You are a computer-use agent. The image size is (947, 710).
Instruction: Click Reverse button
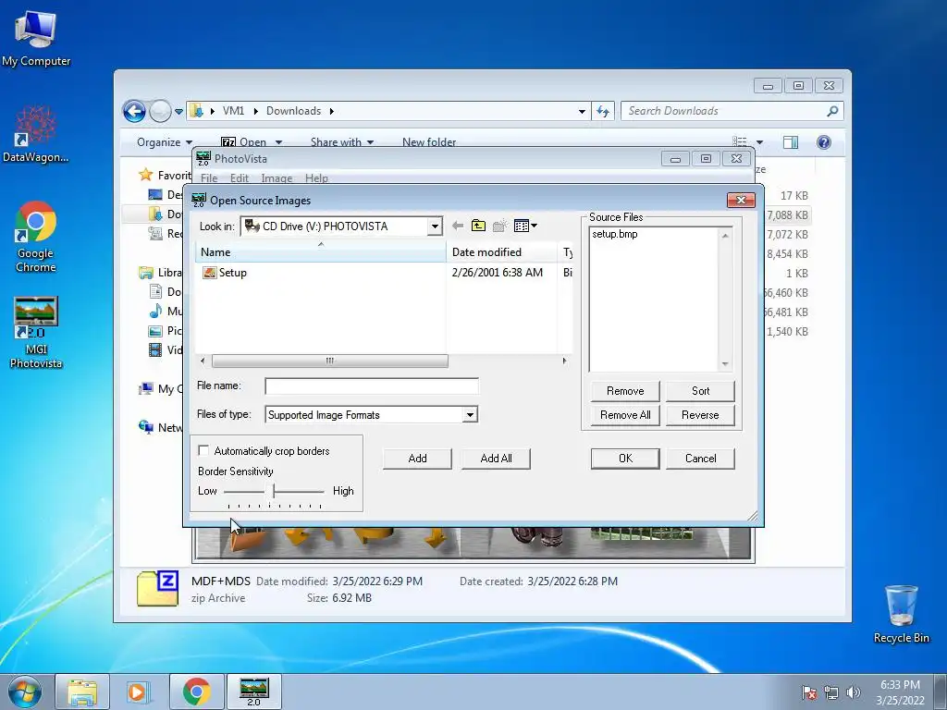[x=701, y=415]
